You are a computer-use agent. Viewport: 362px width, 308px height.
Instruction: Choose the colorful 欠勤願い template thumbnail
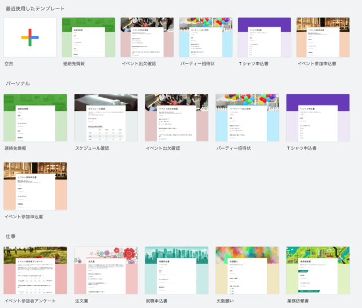pos(247,270)
